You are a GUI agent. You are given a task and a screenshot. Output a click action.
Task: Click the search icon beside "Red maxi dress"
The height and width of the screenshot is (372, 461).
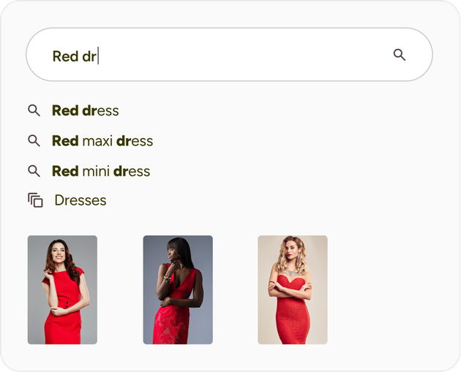(x=34, y=140)
